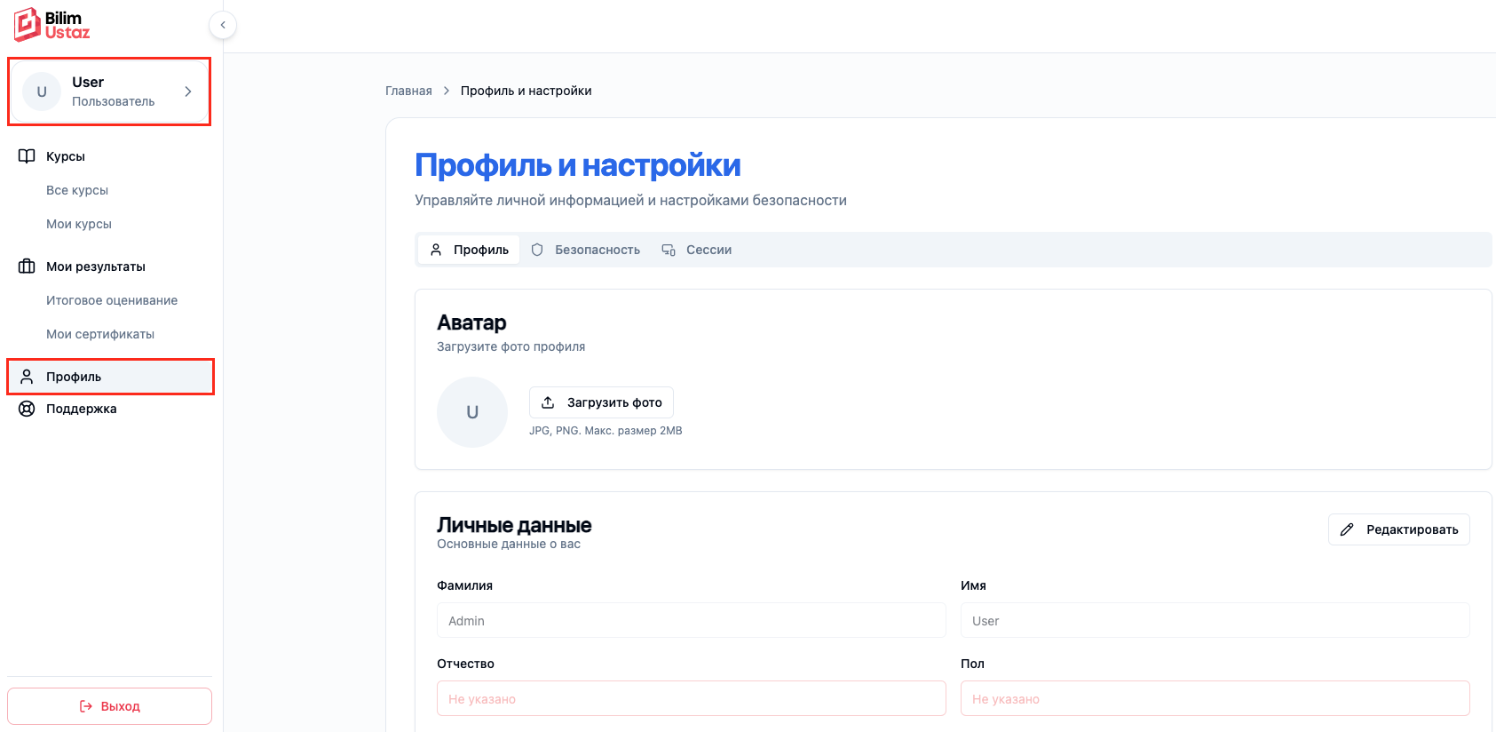The width and height of the screenshot is (1496, 732).
Task: Open the User account card
Action: tap(109, 91)
